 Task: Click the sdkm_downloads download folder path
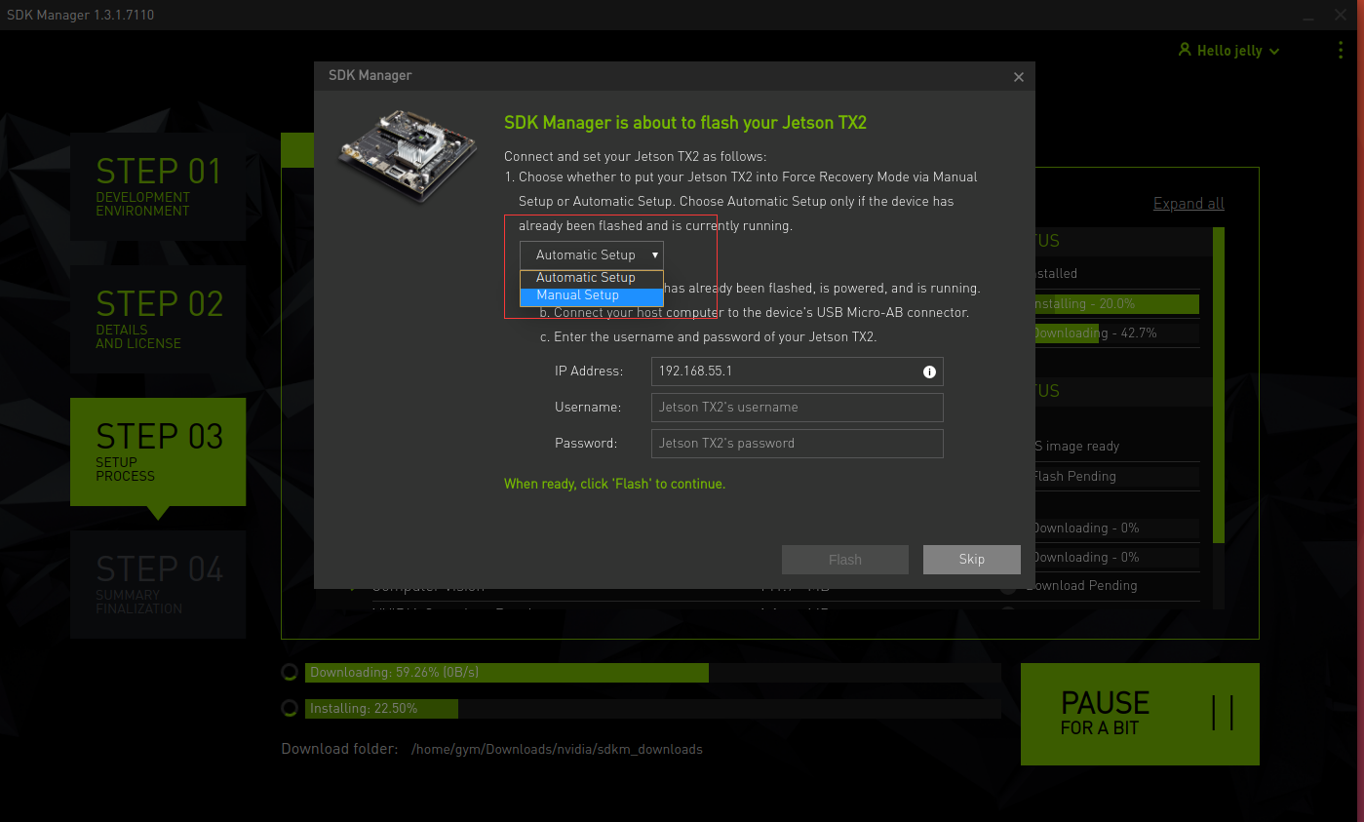click(x=557, y=750)
